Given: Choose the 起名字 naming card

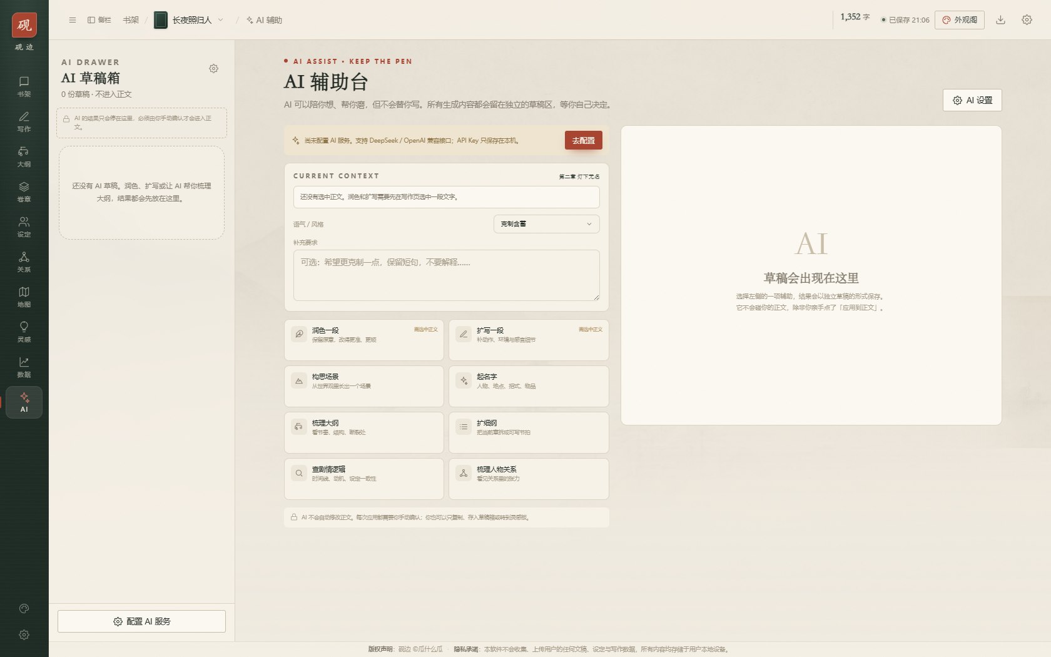Looking at the screenshot, I should tap(529, 386).
